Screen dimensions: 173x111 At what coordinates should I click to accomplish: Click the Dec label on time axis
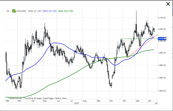[138, 101]
